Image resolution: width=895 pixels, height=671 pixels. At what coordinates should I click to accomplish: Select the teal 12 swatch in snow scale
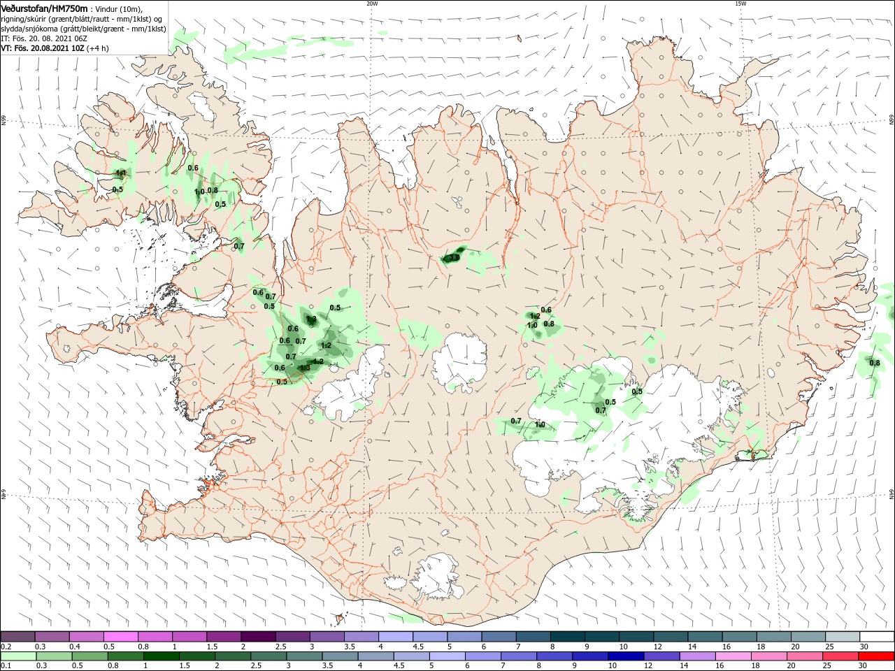tap(671, 637)
